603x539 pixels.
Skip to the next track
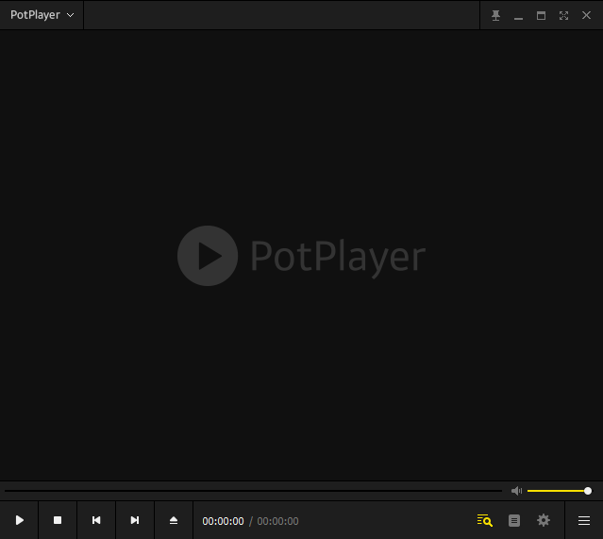(x=135, y=520)
